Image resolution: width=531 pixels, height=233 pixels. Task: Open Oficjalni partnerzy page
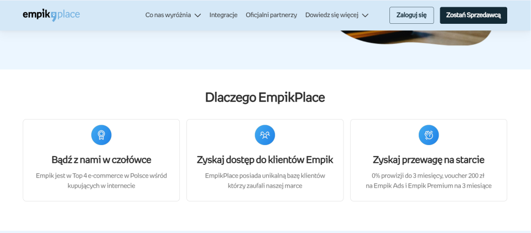pyautogui.click(x=271, y=15)
